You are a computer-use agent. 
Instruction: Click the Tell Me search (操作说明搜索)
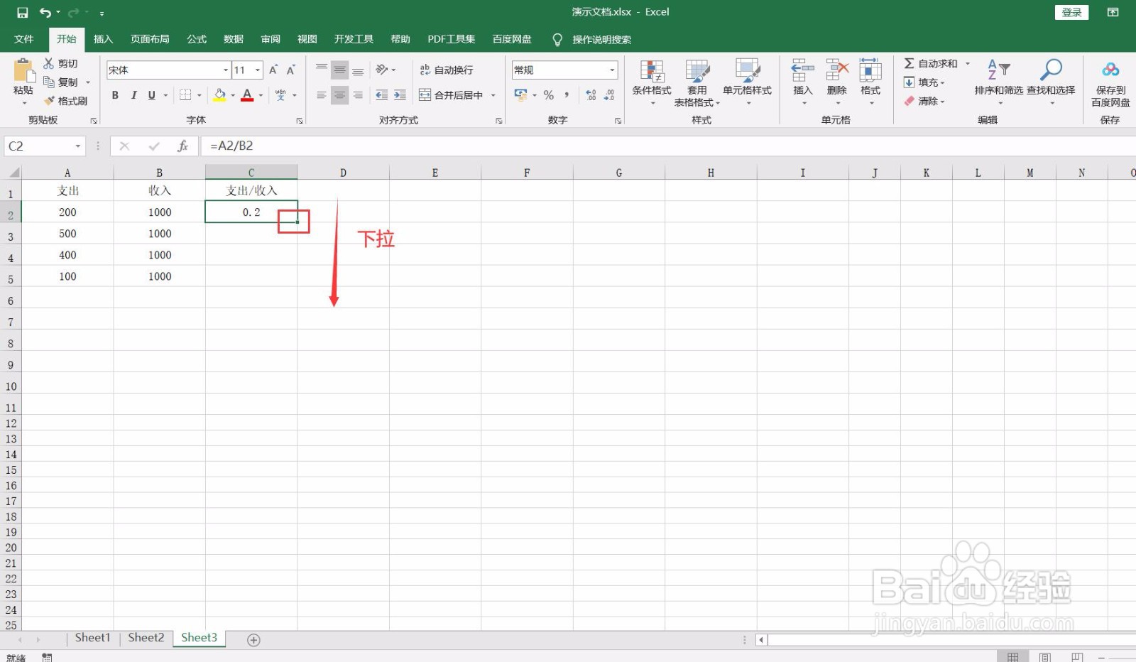(592, 40)
